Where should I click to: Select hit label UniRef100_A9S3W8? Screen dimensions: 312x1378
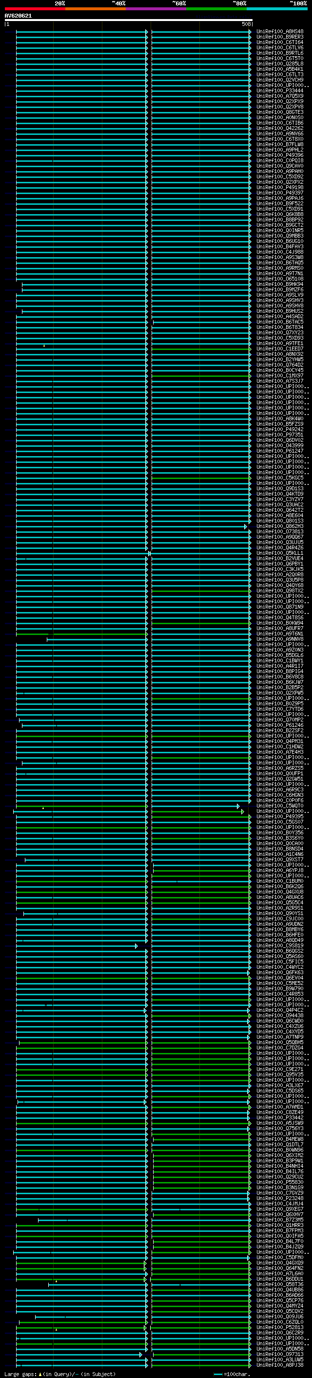click(x=280, y=257)
